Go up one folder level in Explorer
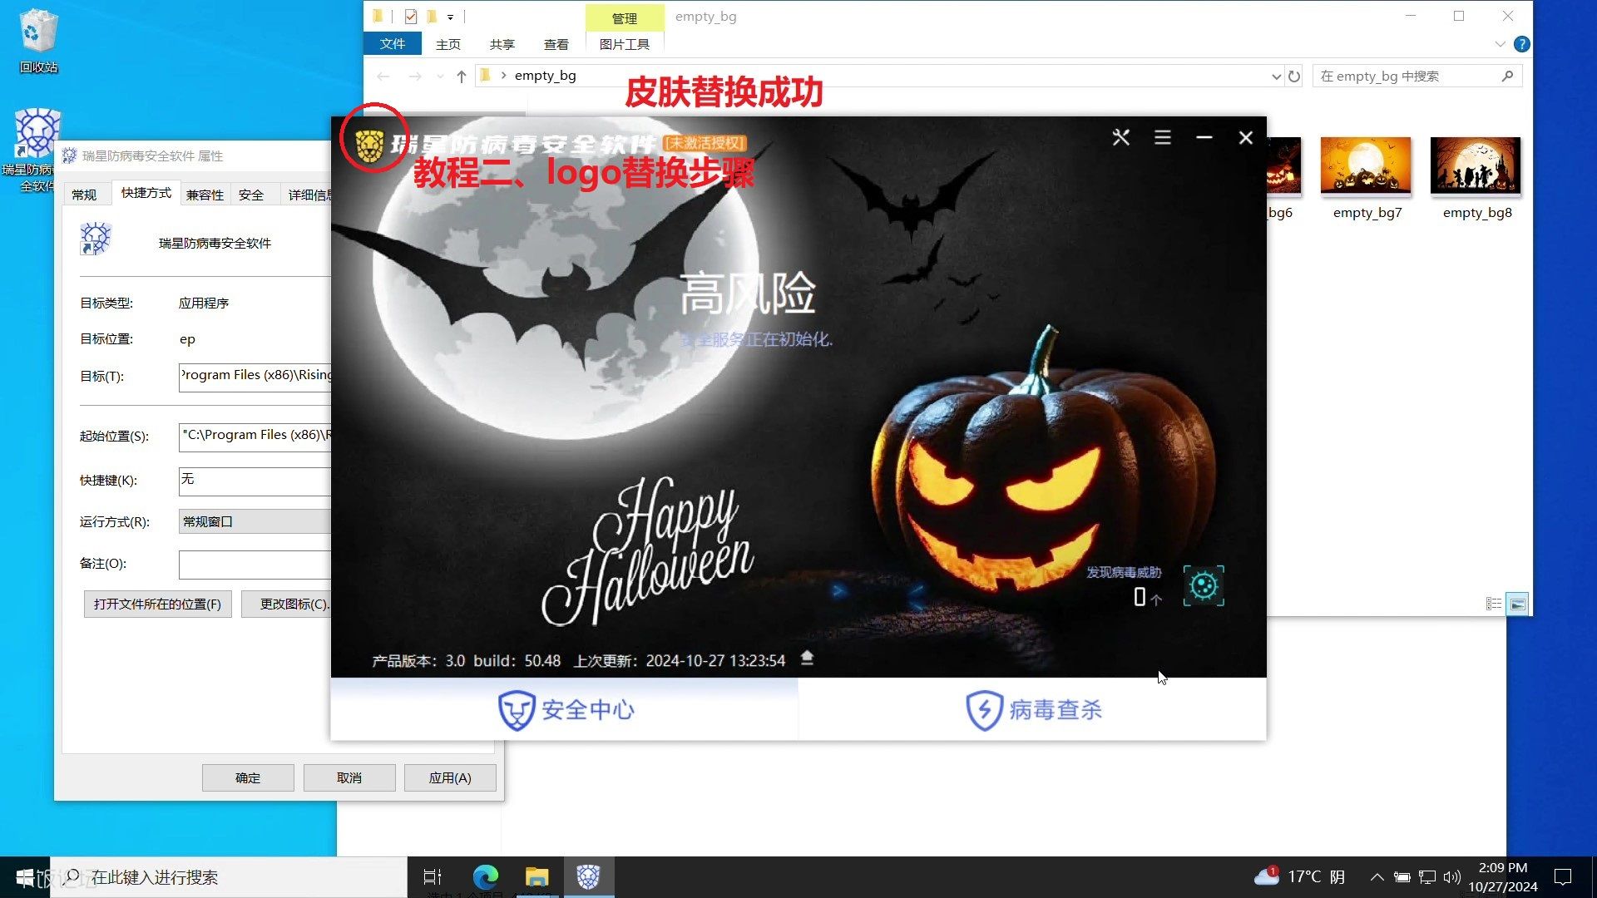Image resolution: width=1597 pixels, height=898 pixels. click(462, 76)
